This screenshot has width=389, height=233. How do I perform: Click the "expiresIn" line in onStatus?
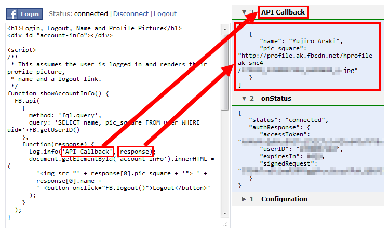[x=292, y=156]
